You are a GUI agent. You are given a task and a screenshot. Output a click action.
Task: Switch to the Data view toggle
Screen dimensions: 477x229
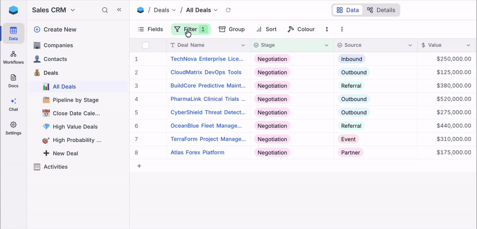pos(347,10)
